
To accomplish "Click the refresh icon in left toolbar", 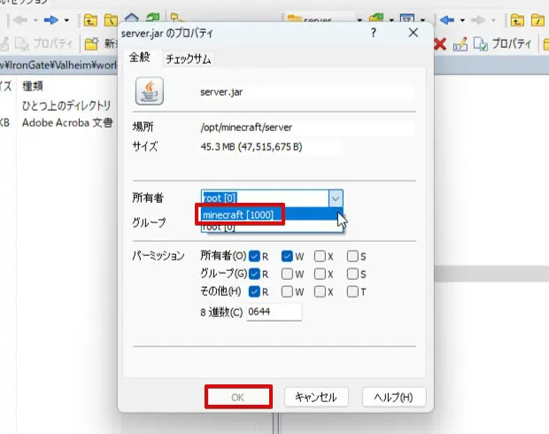I will (153, 19).
